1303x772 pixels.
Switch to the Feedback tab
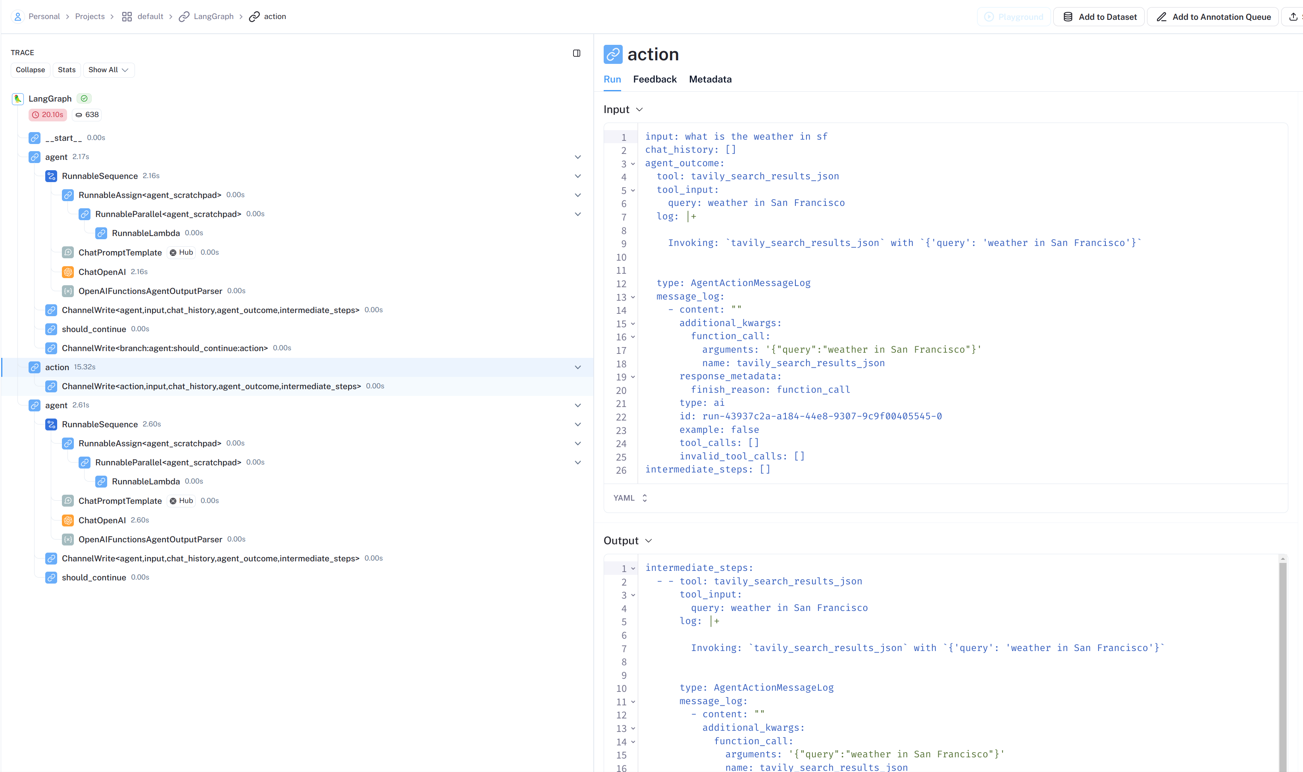(654, 80)
